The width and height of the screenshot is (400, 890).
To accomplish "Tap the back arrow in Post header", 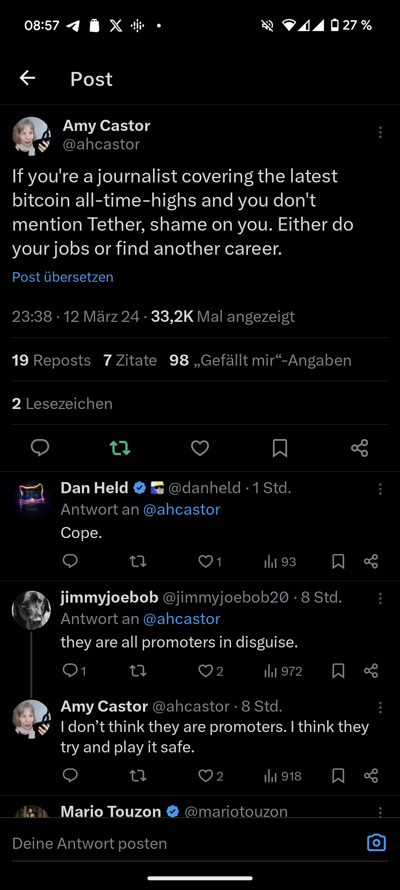I will pos(27,78).
